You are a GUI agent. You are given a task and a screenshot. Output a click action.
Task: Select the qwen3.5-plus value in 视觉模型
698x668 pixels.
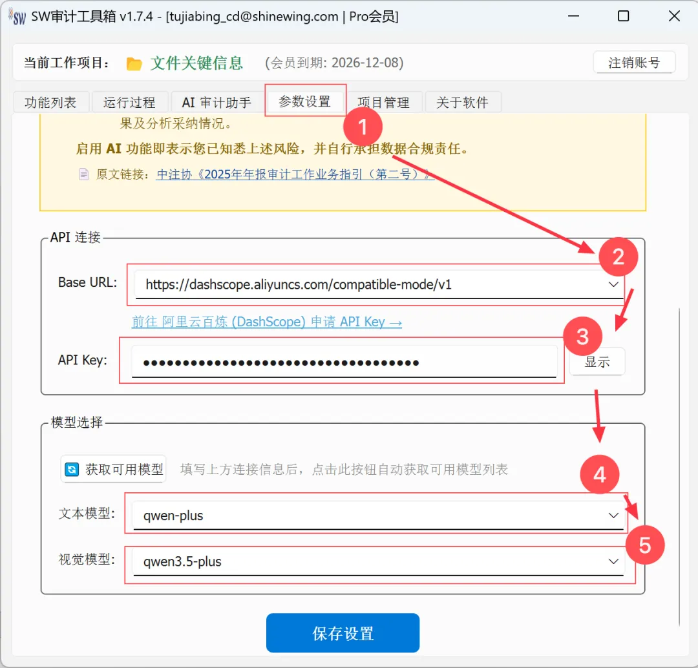182,561
